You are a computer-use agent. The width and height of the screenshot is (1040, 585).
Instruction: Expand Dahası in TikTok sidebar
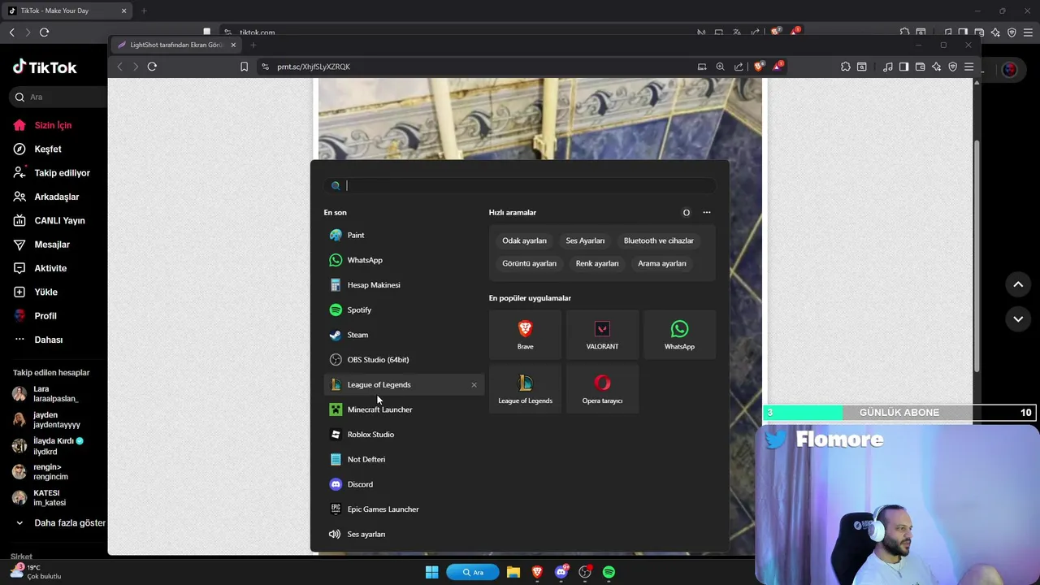point(38,340)
